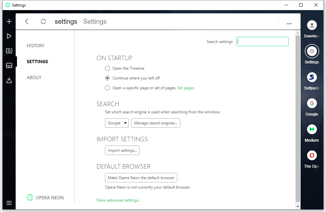Switch to the Settings section
Viewport: 326px width, 212px height.
(x=37, y=62)
